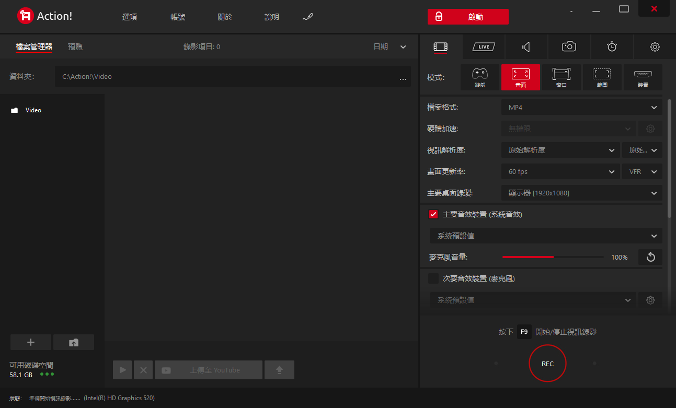Click the drawing pen icon in top bar
676x408 pixels.
tap(307, 17)
